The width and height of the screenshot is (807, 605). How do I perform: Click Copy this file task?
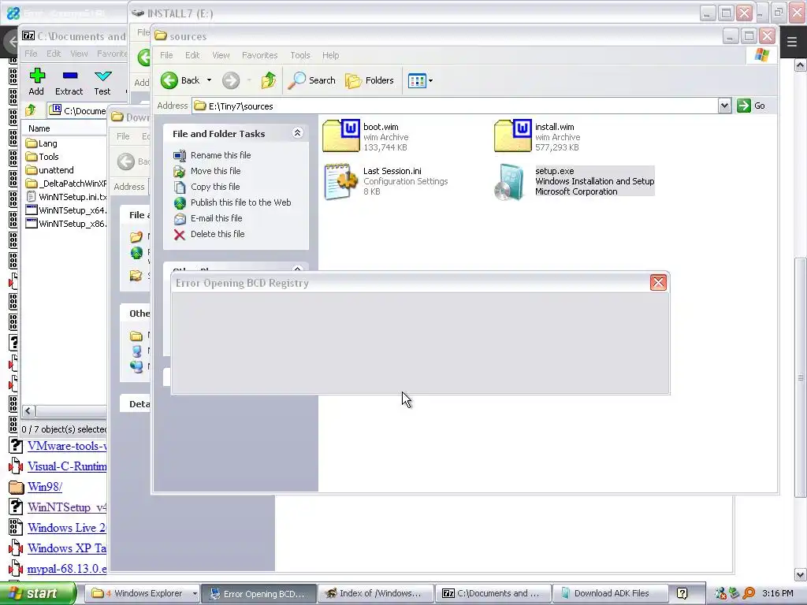point(215,187)
